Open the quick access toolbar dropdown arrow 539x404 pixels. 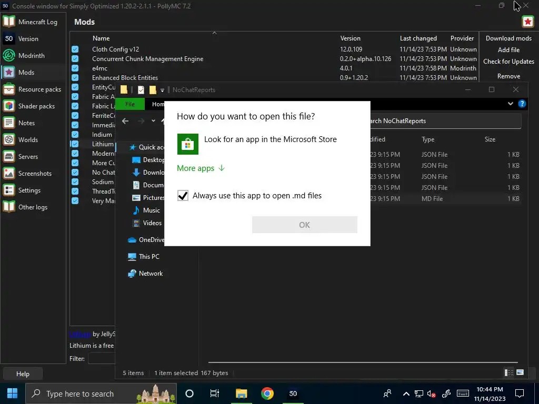coord(162,90)
